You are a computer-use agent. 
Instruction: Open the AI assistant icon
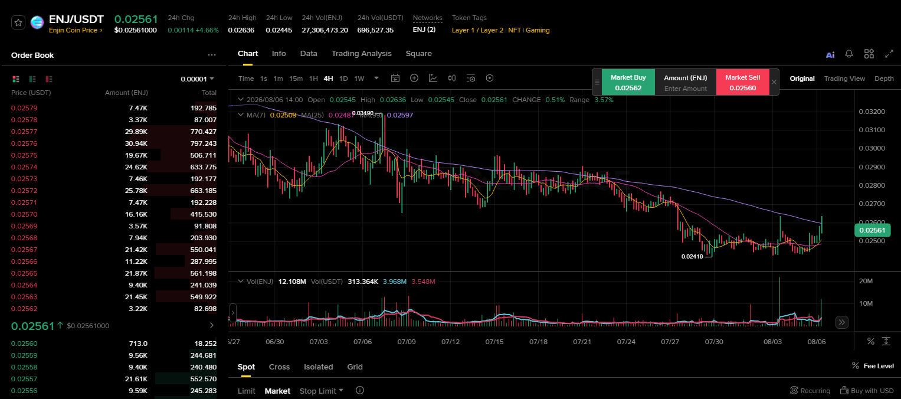point(830,54)
